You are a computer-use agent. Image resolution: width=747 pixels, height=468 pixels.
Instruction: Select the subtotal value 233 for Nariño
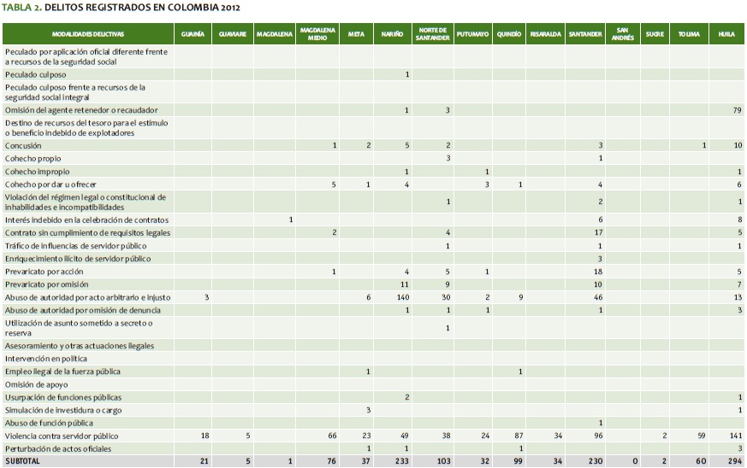coord(402,461)
